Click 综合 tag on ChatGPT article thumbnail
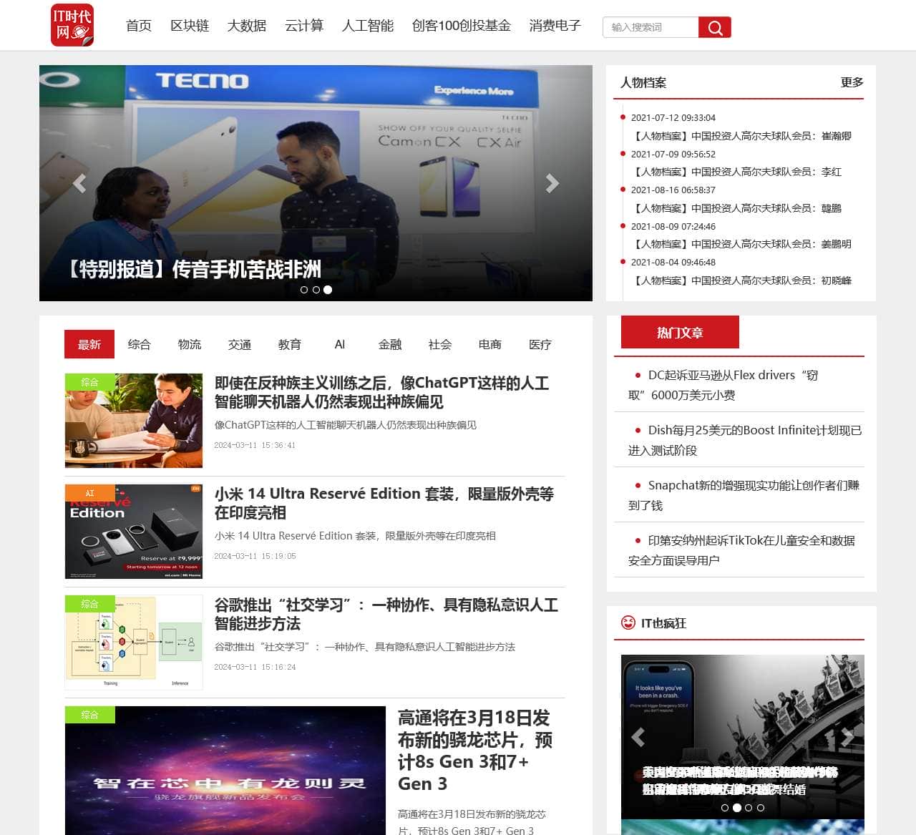 [89, 382]
